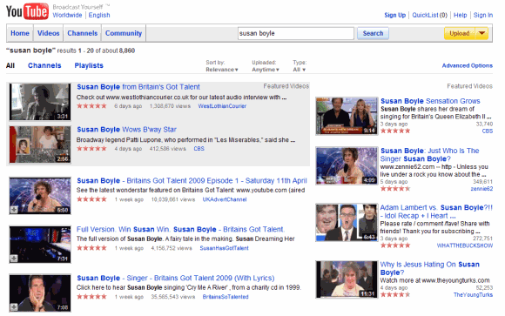Image resolution: width=505 pixels, height=316 pixels.
Task: Add Full Version Win Susan Win video to QuickList
Action: [x=14, y=259]
